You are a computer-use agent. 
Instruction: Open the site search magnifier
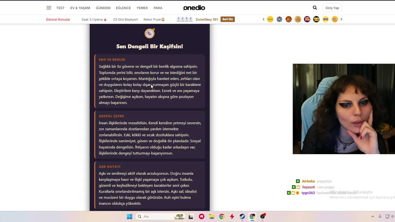click(x=315, y=8)
